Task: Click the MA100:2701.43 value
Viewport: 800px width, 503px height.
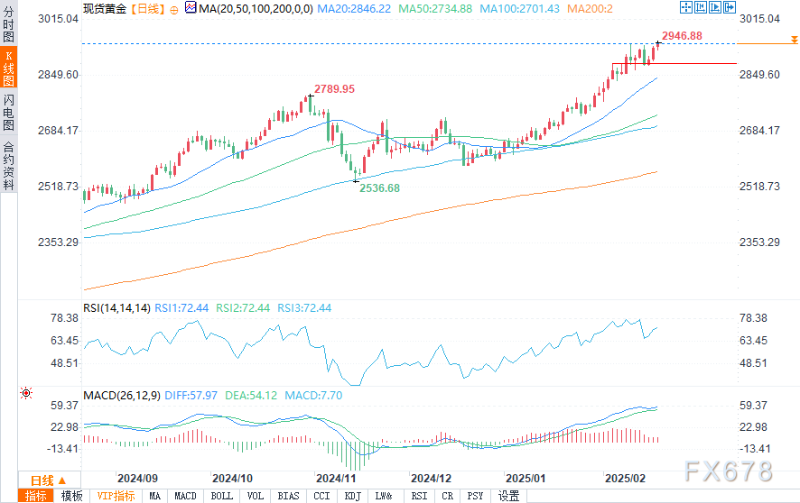Action: [519, 9]
